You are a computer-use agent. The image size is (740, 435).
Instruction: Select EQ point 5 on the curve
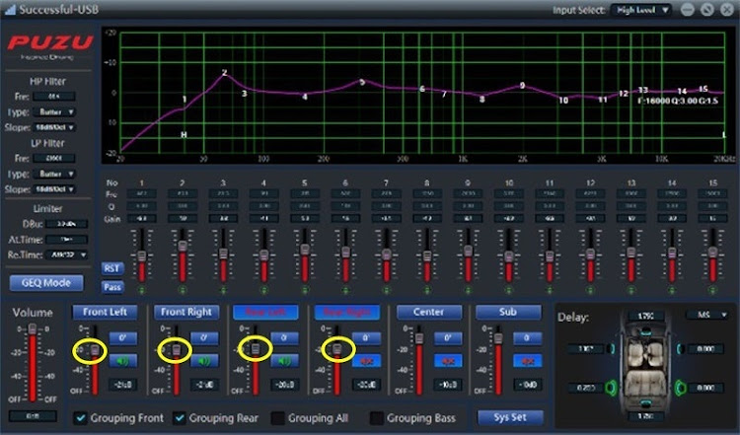coord(362,82)
